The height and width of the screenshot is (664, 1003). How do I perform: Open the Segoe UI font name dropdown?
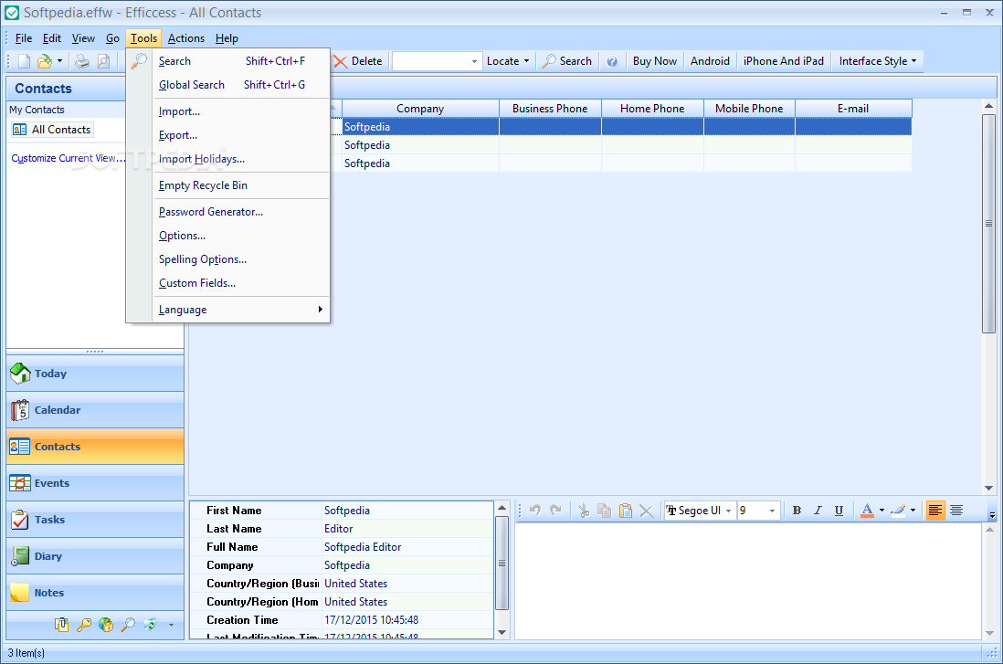[728, 511]
